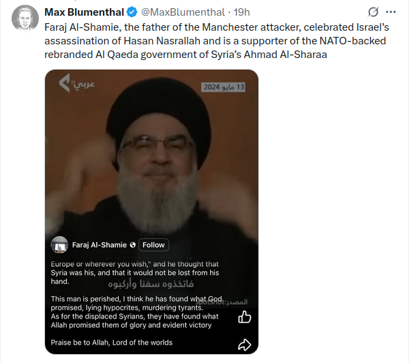This screenshot has height=363, width=409.
Task: Click the globe privacy icon beside Faraj Al-Shamie
Action: 132,245
